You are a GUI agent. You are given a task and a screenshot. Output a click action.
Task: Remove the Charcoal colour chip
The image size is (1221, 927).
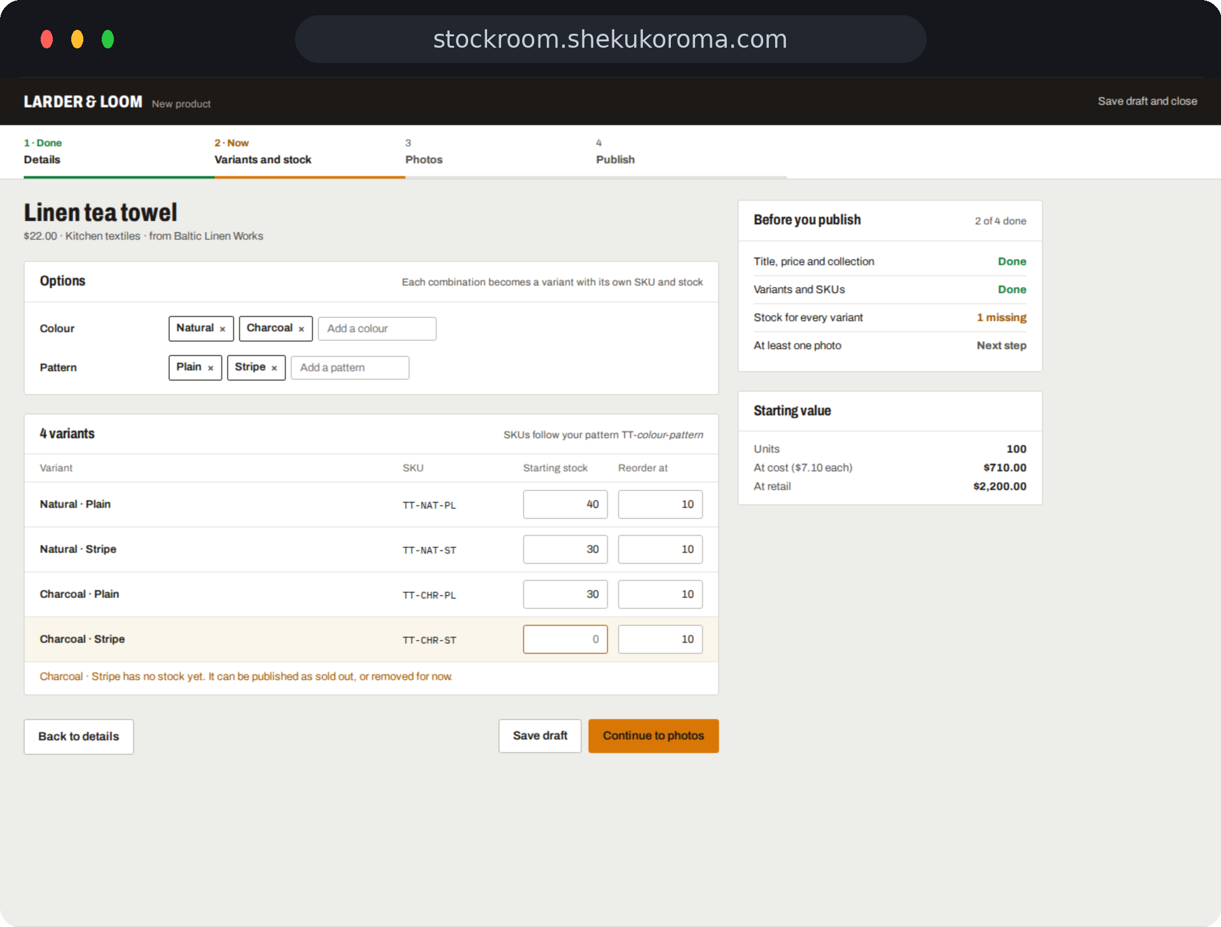(x=301, y=329)
